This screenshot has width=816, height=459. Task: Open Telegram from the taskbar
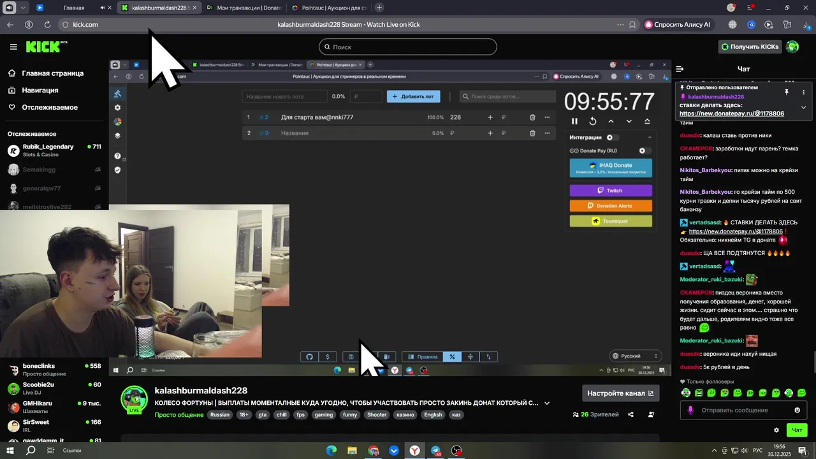click(435, 451)
